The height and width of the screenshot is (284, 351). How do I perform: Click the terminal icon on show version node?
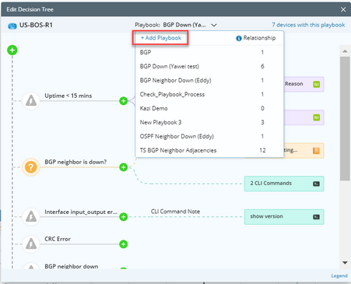coord(316,217)
